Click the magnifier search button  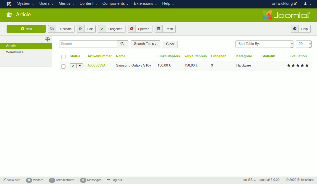tap(123, 44)
